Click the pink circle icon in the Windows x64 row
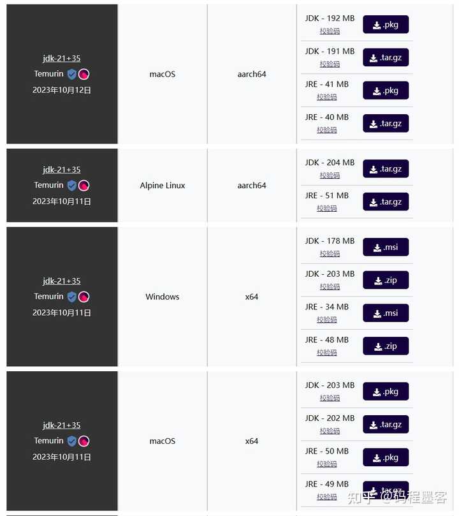 [84, 297]
